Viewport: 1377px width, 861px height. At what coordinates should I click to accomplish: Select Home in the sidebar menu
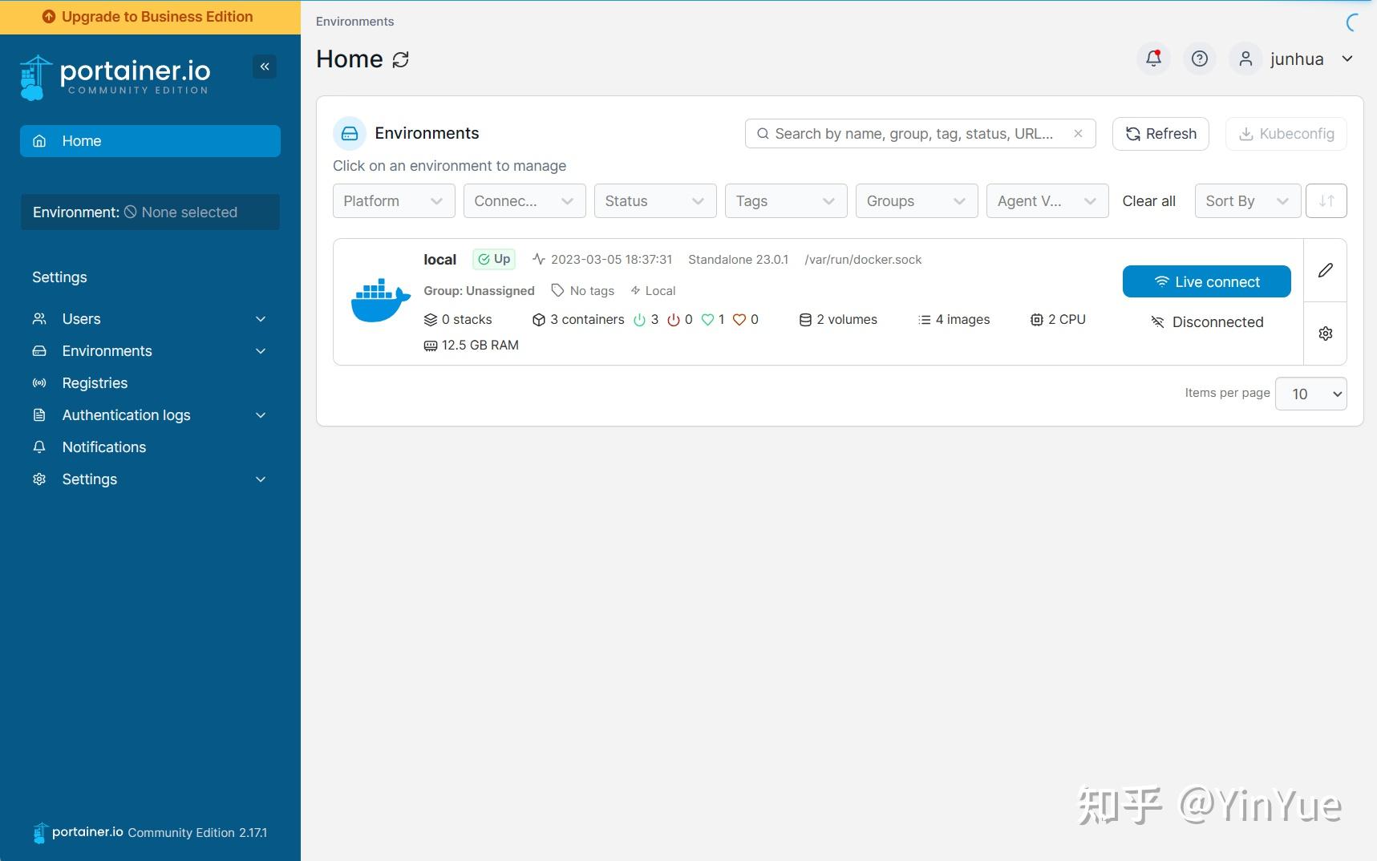click(81, 140)
